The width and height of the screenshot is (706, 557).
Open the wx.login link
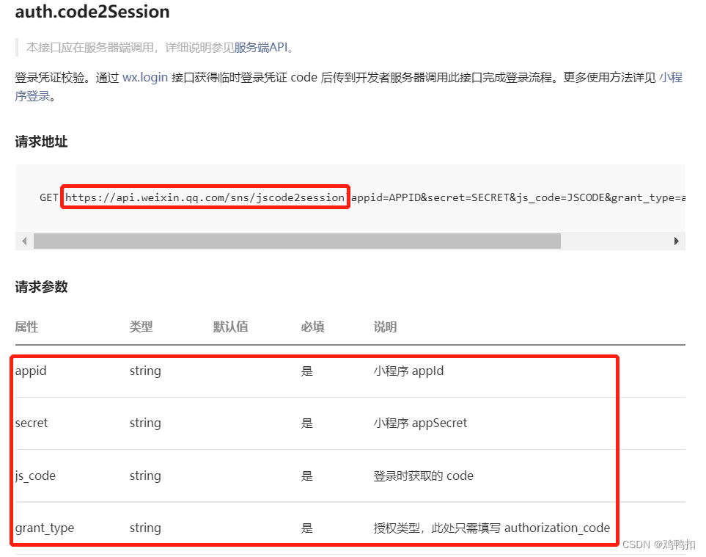(145, 78)
